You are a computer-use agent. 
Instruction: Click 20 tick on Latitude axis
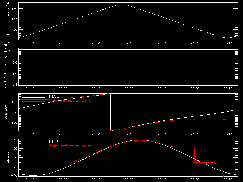click(x=15, y=149)
